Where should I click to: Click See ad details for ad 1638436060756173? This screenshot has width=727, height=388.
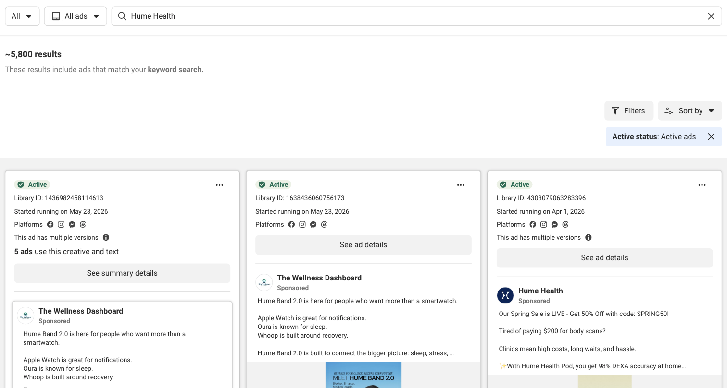(363, 245)
